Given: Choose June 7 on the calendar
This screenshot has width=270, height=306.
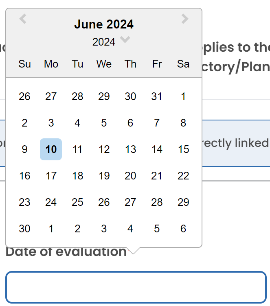Looking at the screenshot, I should pos(157,123).
